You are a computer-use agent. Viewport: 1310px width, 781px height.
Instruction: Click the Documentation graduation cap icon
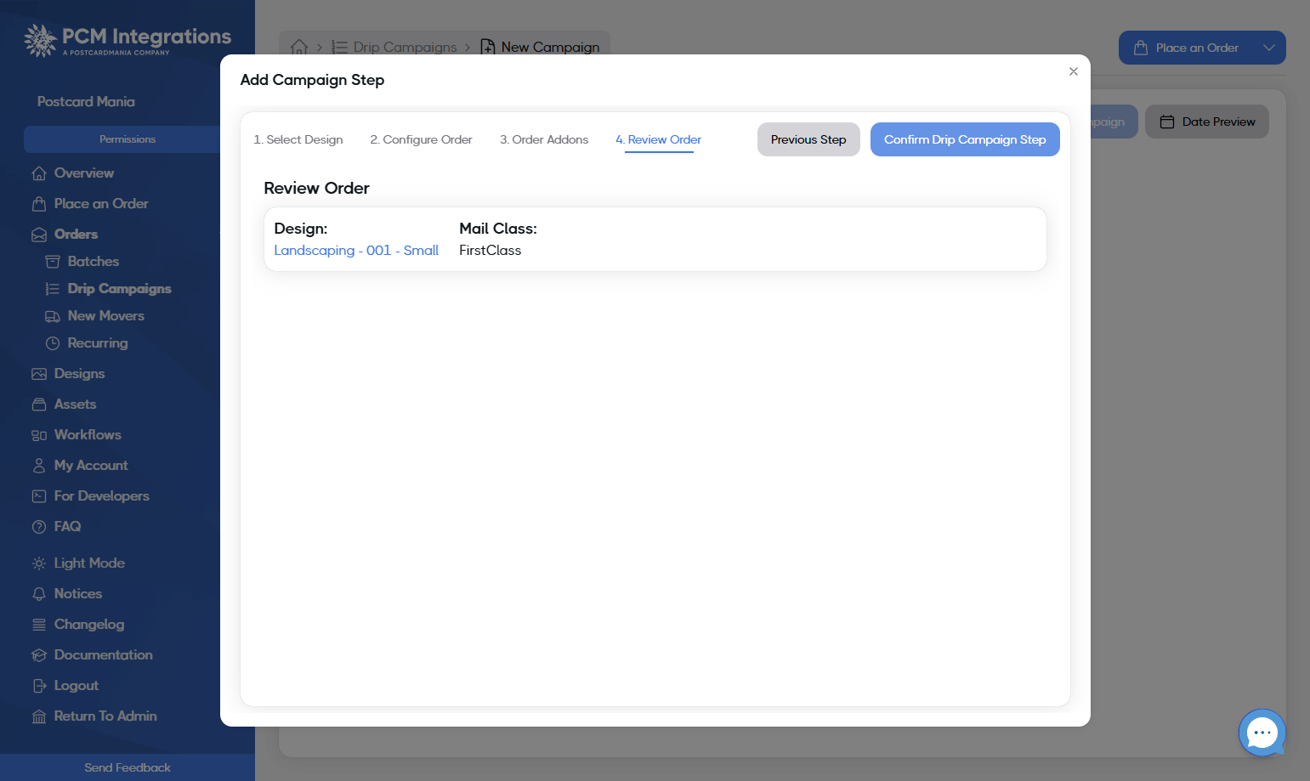point(39,655)
